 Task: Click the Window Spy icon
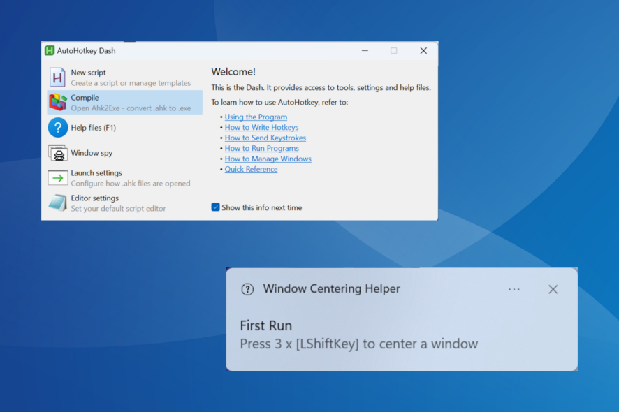pyautogui.click(x=58, y=152)
